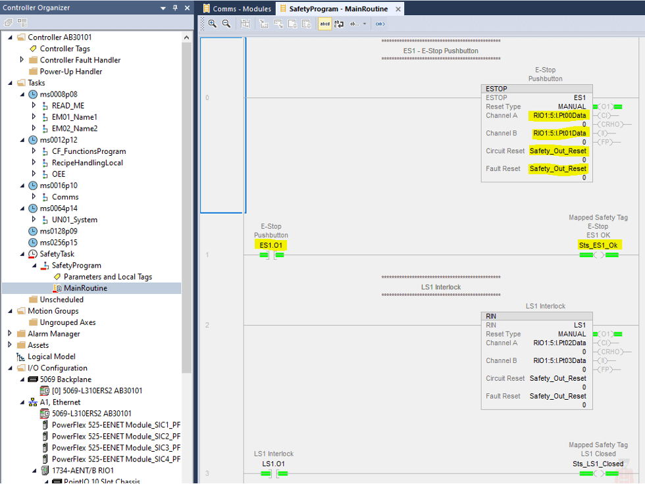The image size is (645, 484).
Task: Open Parameters and Local Tags
Action: (108, 277)
